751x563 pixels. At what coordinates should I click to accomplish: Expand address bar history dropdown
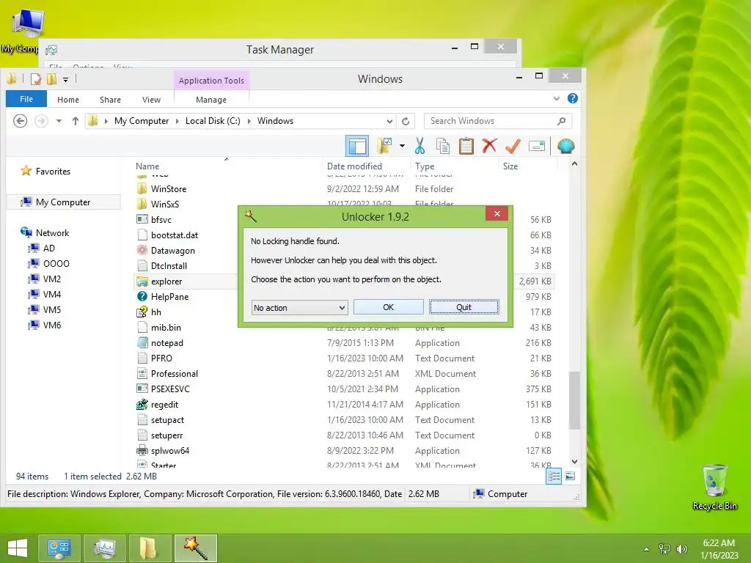point(390,121)
